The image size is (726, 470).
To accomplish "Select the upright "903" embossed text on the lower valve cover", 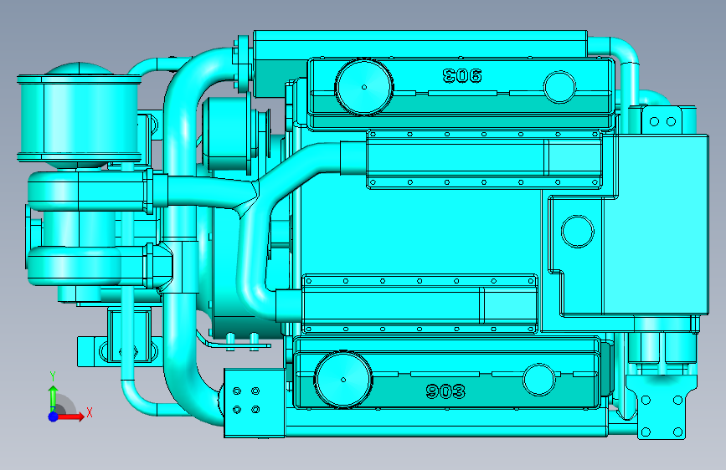I will coord(445,392).
